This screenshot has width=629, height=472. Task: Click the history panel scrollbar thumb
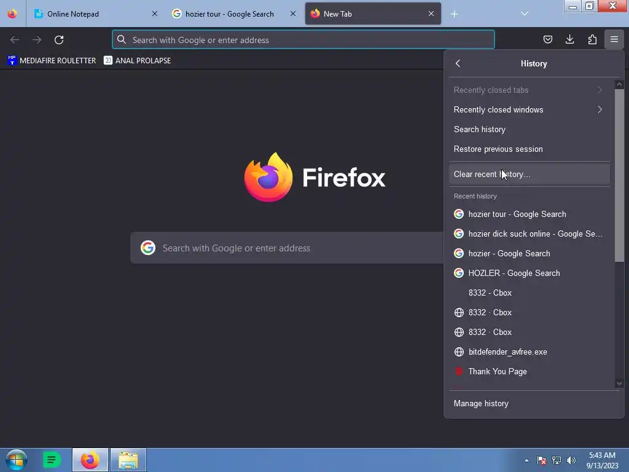pos(619,175)
